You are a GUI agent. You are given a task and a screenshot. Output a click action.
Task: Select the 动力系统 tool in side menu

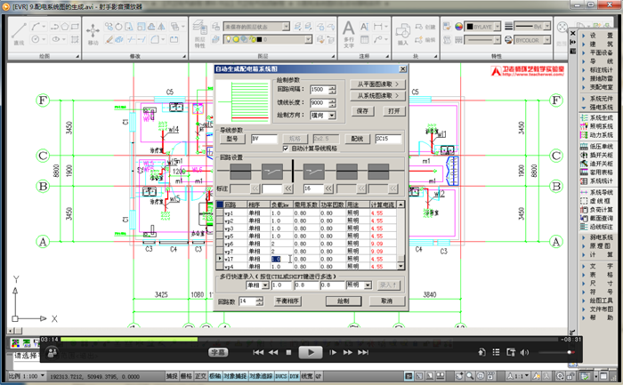click(597, 135)
